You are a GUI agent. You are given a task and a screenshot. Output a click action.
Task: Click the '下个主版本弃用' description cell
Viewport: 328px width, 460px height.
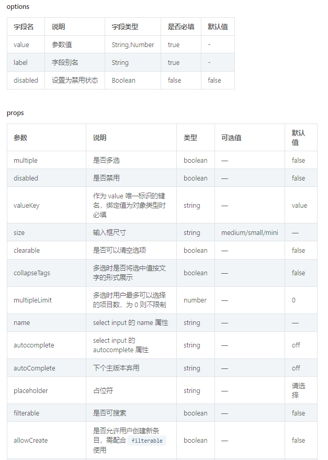131,368
